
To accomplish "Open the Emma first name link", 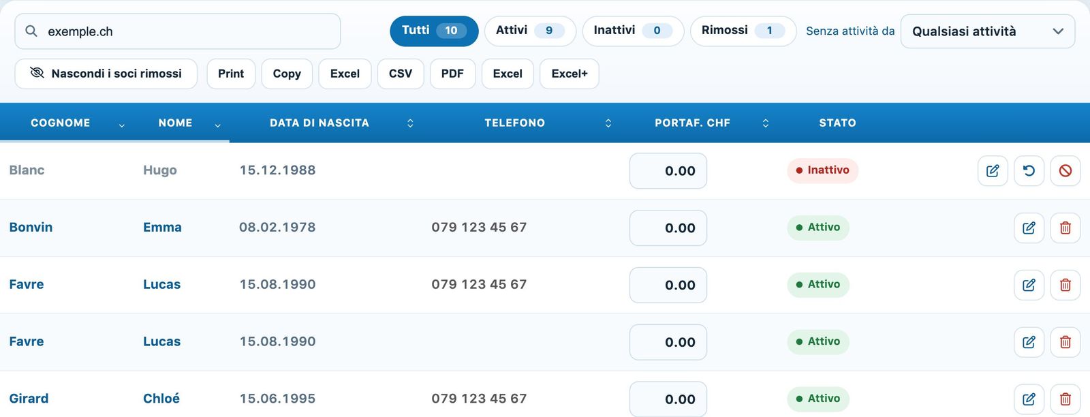I will 162,228.
